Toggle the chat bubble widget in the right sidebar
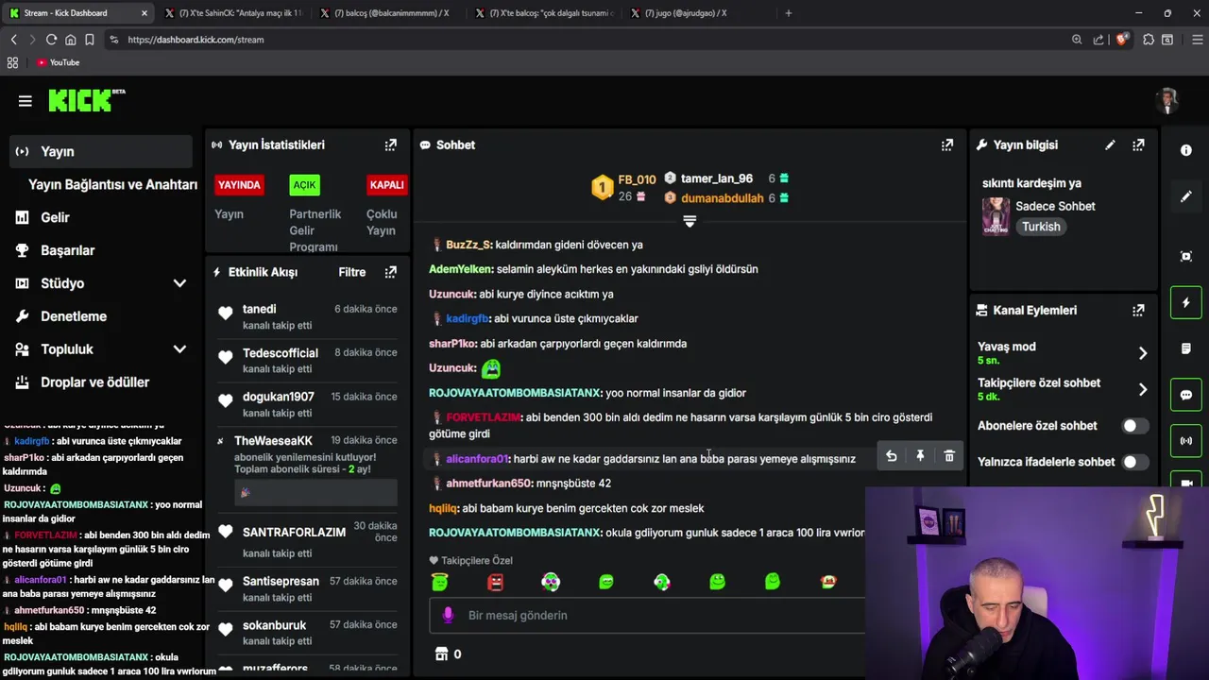 (x=1186, y=395)
